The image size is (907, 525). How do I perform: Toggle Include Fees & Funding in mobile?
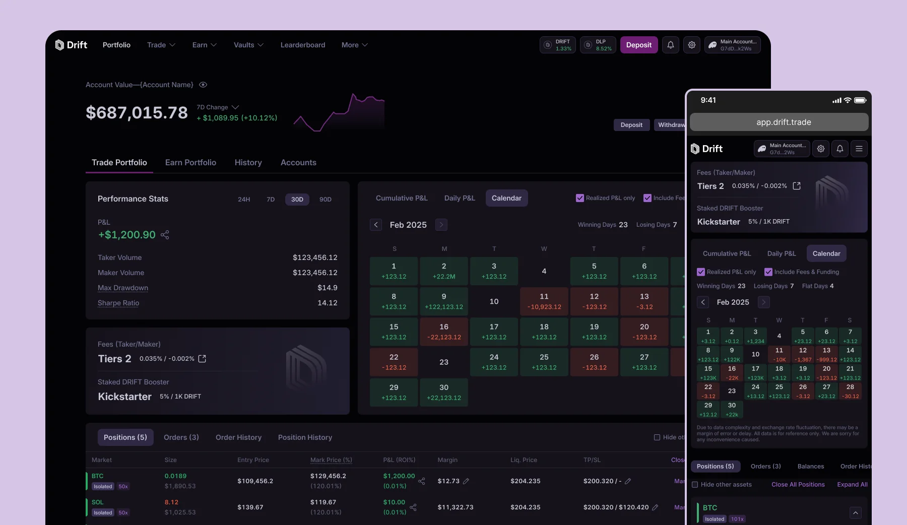pos(768,272)
